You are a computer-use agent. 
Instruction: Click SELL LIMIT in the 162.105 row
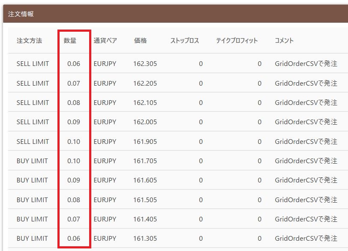[x=33, y=103]
